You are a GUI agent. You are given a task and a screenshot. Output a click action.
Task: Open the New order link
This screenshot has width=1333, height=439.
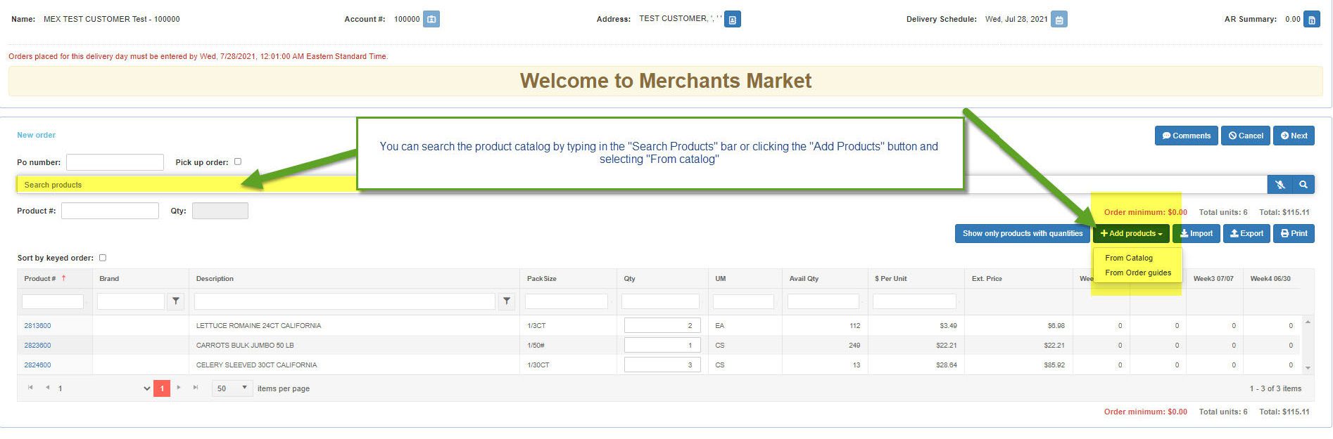[36, 135]
